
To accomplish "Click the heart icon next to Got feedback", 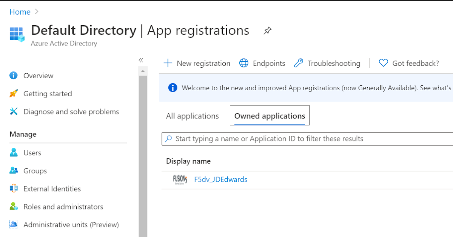I will [383, 63].
